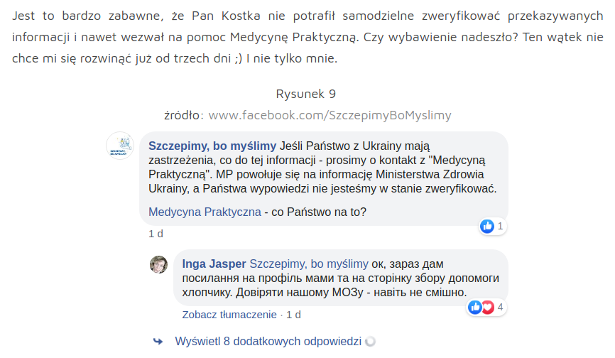Open the reaction count "4" on Inga's reply
Screen dimensions: 615x358
(501, 307)
